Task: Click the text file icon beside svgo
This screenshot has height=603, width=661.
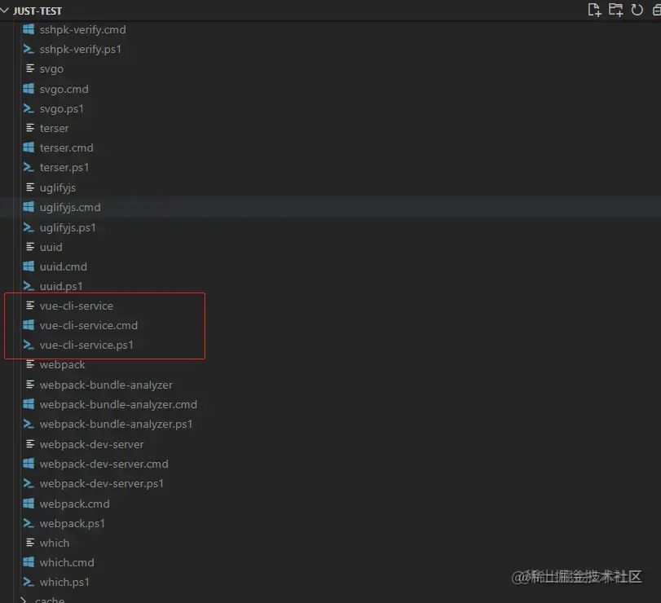Action: coord(30,68)
